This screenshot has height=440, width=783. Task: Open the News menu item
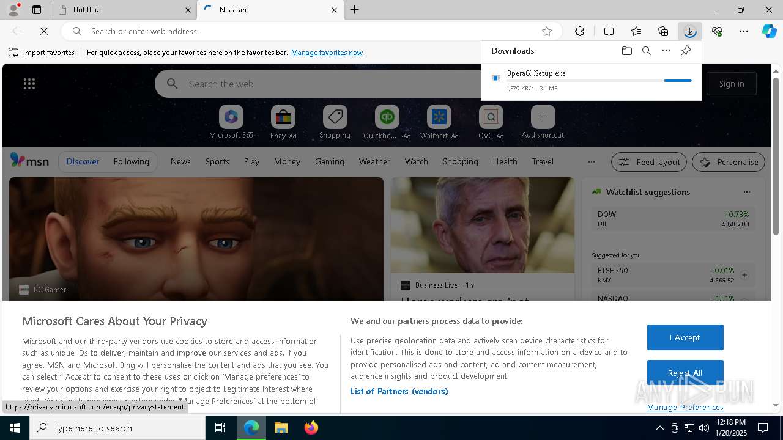tap(180, 161)
